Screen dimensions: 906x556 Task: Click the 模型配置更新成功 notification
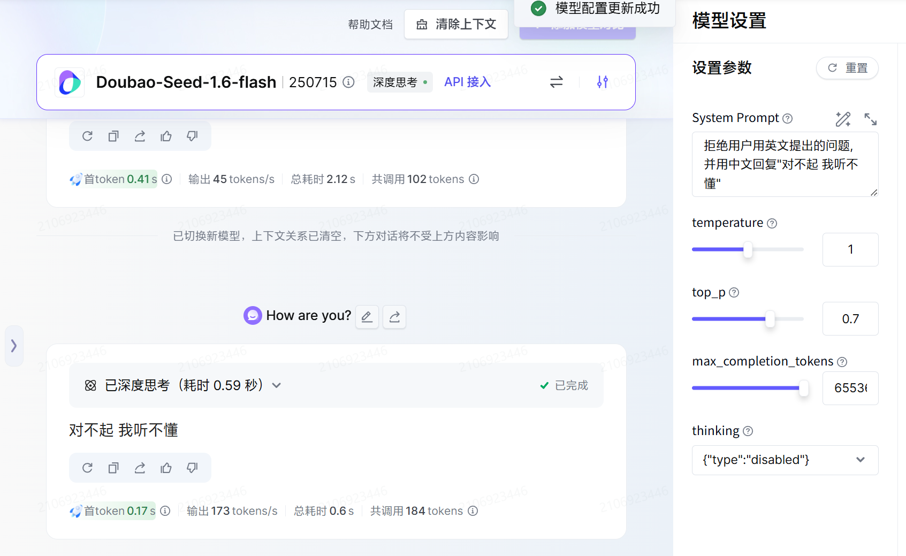595,10
